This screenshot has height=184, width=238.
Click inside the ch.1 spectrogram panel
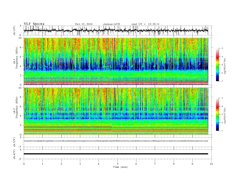(x=116, y=61)
